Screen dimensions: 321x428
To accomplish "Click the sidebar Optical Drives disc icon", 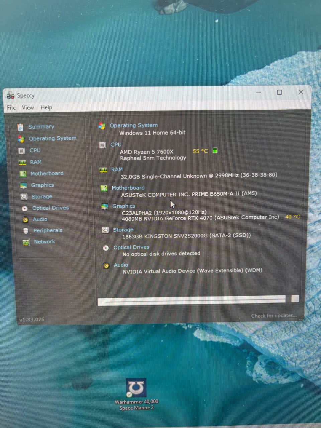I will pos(25,209).
